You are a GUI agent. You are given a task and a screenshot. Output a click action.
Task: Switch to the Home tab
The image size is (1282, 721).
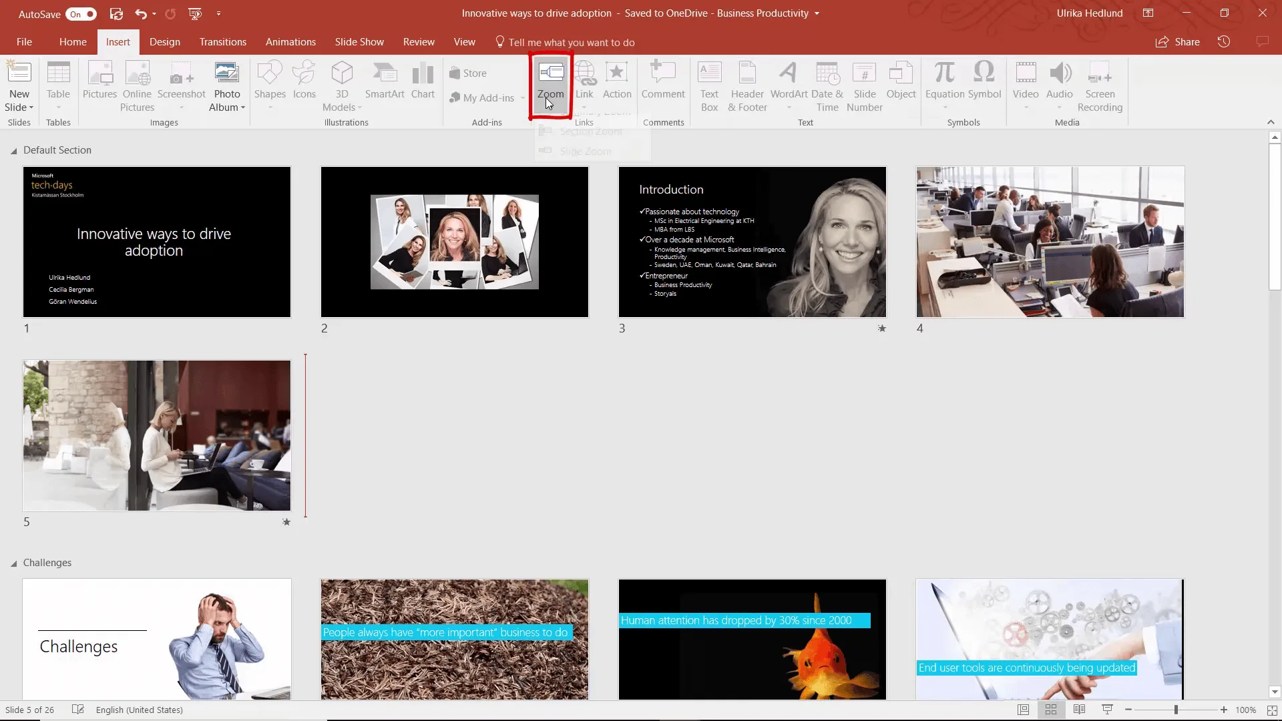(73, 41)
